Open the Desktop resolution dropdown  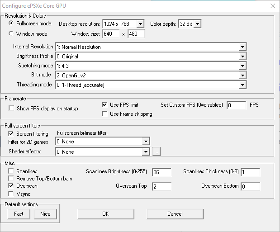tap(123, 24)
